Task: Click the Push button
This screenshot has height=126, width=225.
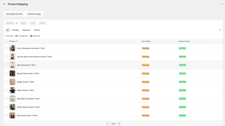Action: (x=33, y=23)
